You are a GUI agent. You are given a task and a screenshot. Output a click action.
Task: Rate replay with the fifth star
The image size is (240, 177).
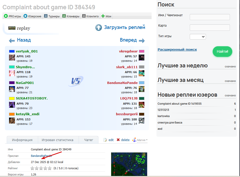[x=49, y=168]
